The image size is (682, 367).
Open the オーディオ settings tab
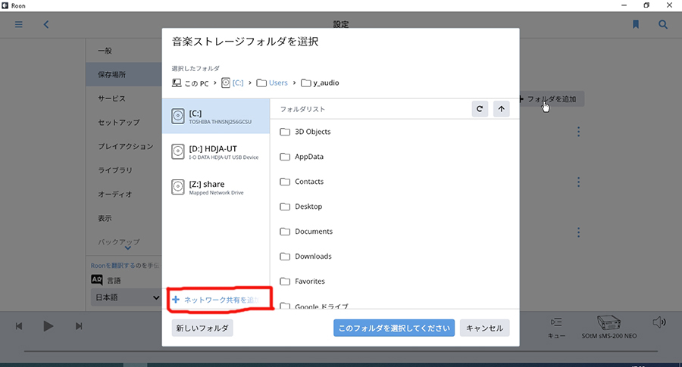click(x=115, y=194)
